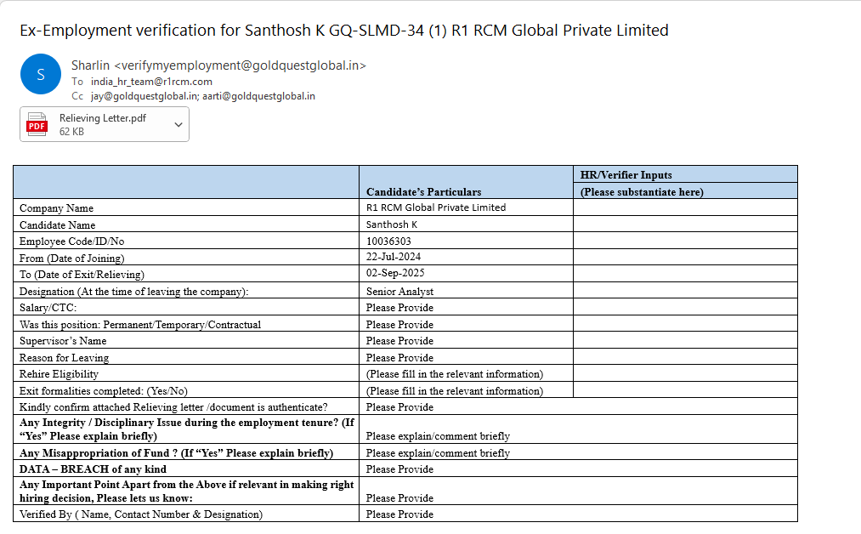This screenshot has width=861, height=534.
Task: Click exit date 02-Sep-2025
Action: click(395, 273)
